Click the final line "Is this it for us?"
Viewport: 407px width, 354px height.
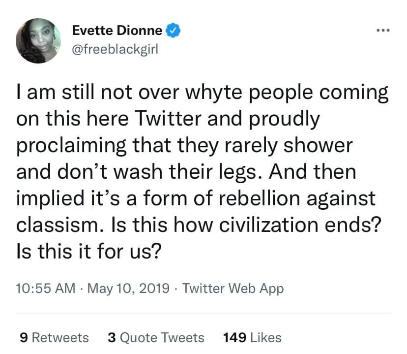89,252
